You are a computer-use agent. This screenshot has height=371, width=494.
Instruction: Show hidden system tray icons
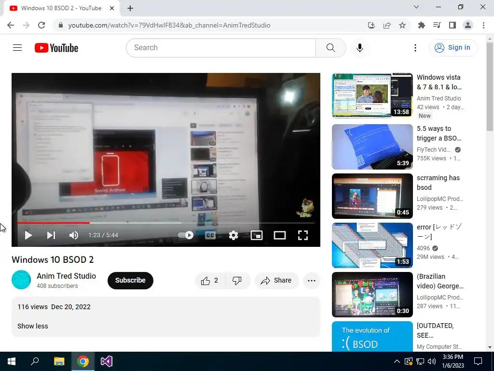(397, 361)
